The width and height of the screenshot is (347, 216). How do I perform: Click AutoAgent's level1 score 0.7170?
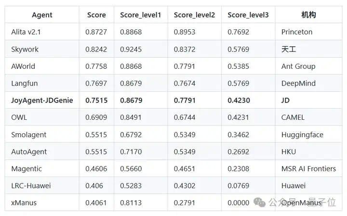pos(131,152)
